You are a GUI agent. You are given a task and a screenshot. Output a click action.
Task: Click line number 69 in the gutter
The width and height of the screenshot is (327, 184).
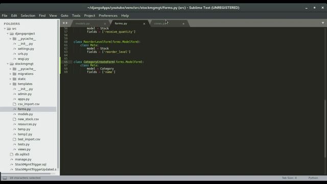pos(66,72)
